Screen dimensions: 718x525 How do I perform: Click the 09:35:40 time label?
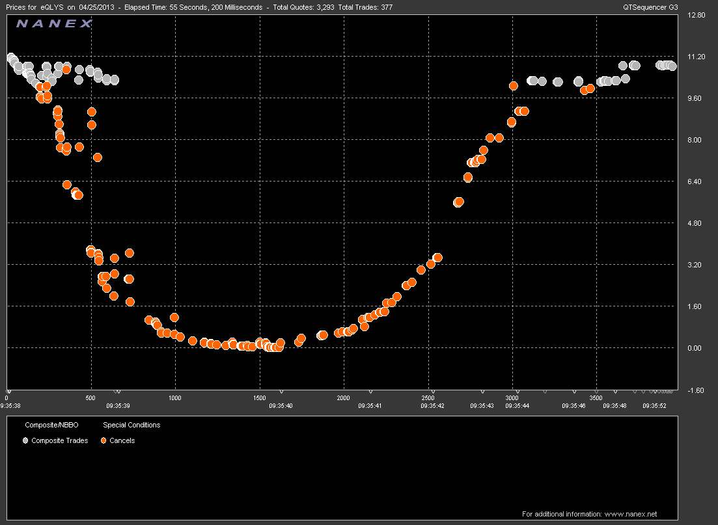point(281,405)
